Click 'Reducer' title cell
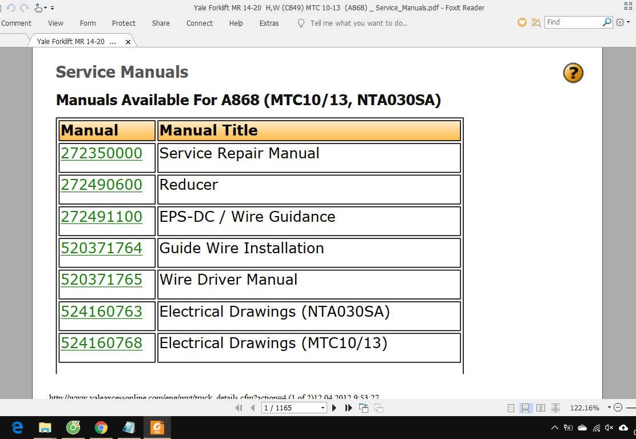Screen dimensions: 636x439 coord(309,189)
